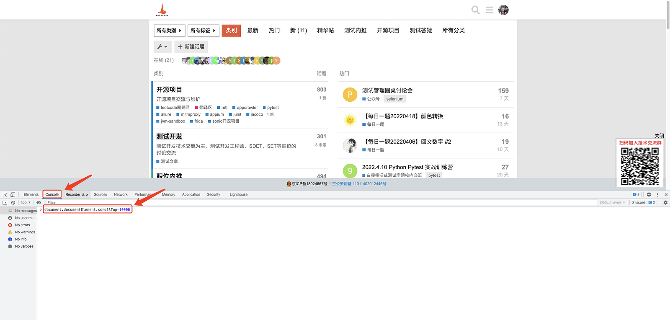
Task: Open the 热门 navigation tab
Action: [x=274, y=31]
